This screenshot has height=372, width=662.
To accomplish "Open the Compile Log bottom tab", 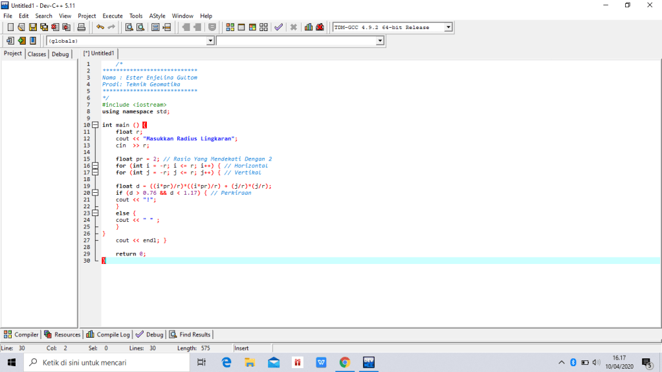I will click(109, 334).
